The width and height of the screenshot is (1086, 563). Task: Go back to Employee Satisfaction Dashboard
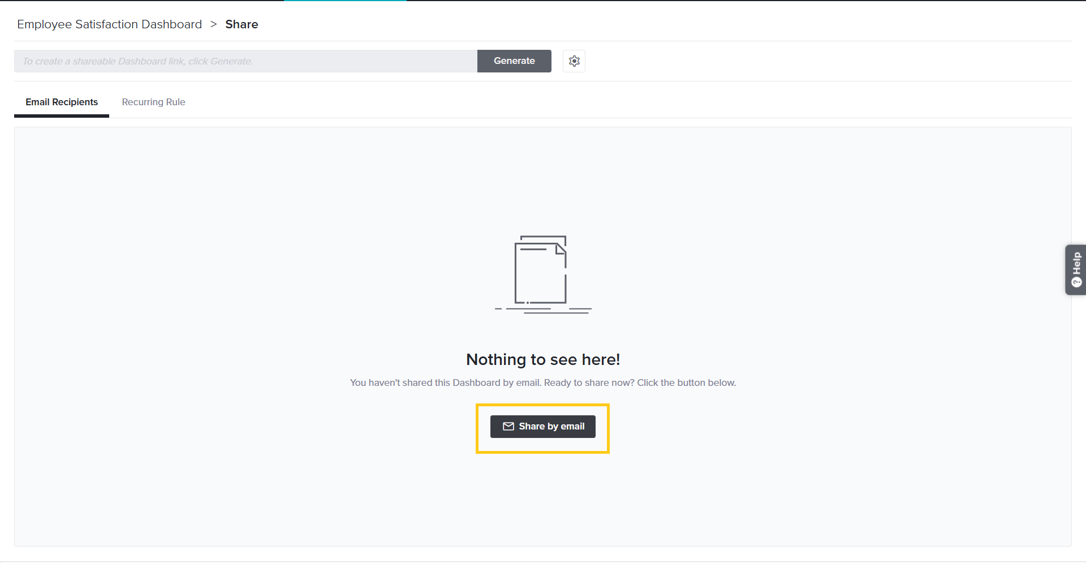109,24
